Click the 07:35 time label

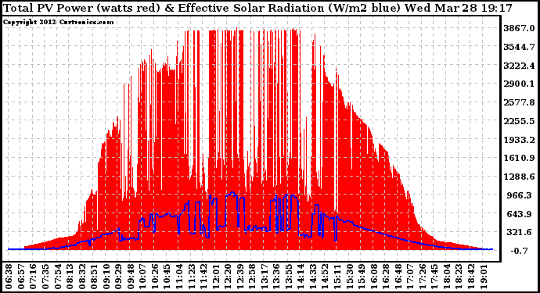point(45,276)
